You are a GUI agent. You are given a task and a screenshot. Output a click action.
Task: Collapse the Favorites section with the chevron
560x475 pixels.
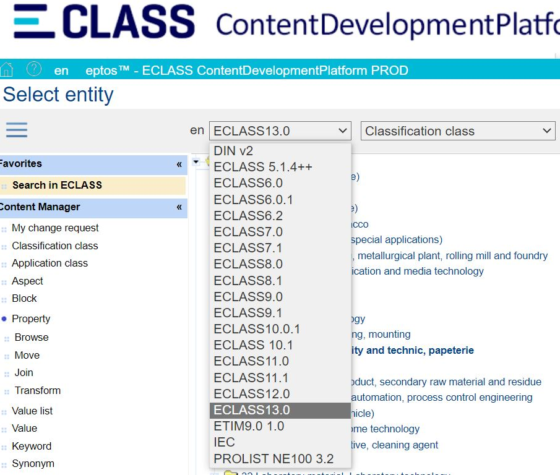tap(181, 163)
